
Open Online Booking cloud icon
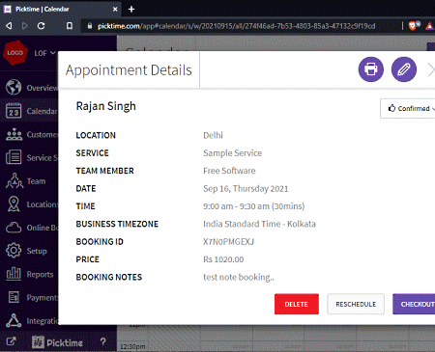tap(14, 228)
